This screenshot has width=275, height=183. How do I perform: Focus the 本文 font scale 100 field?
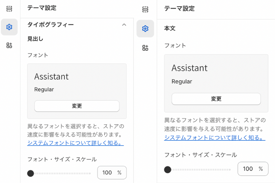point(253,169)
